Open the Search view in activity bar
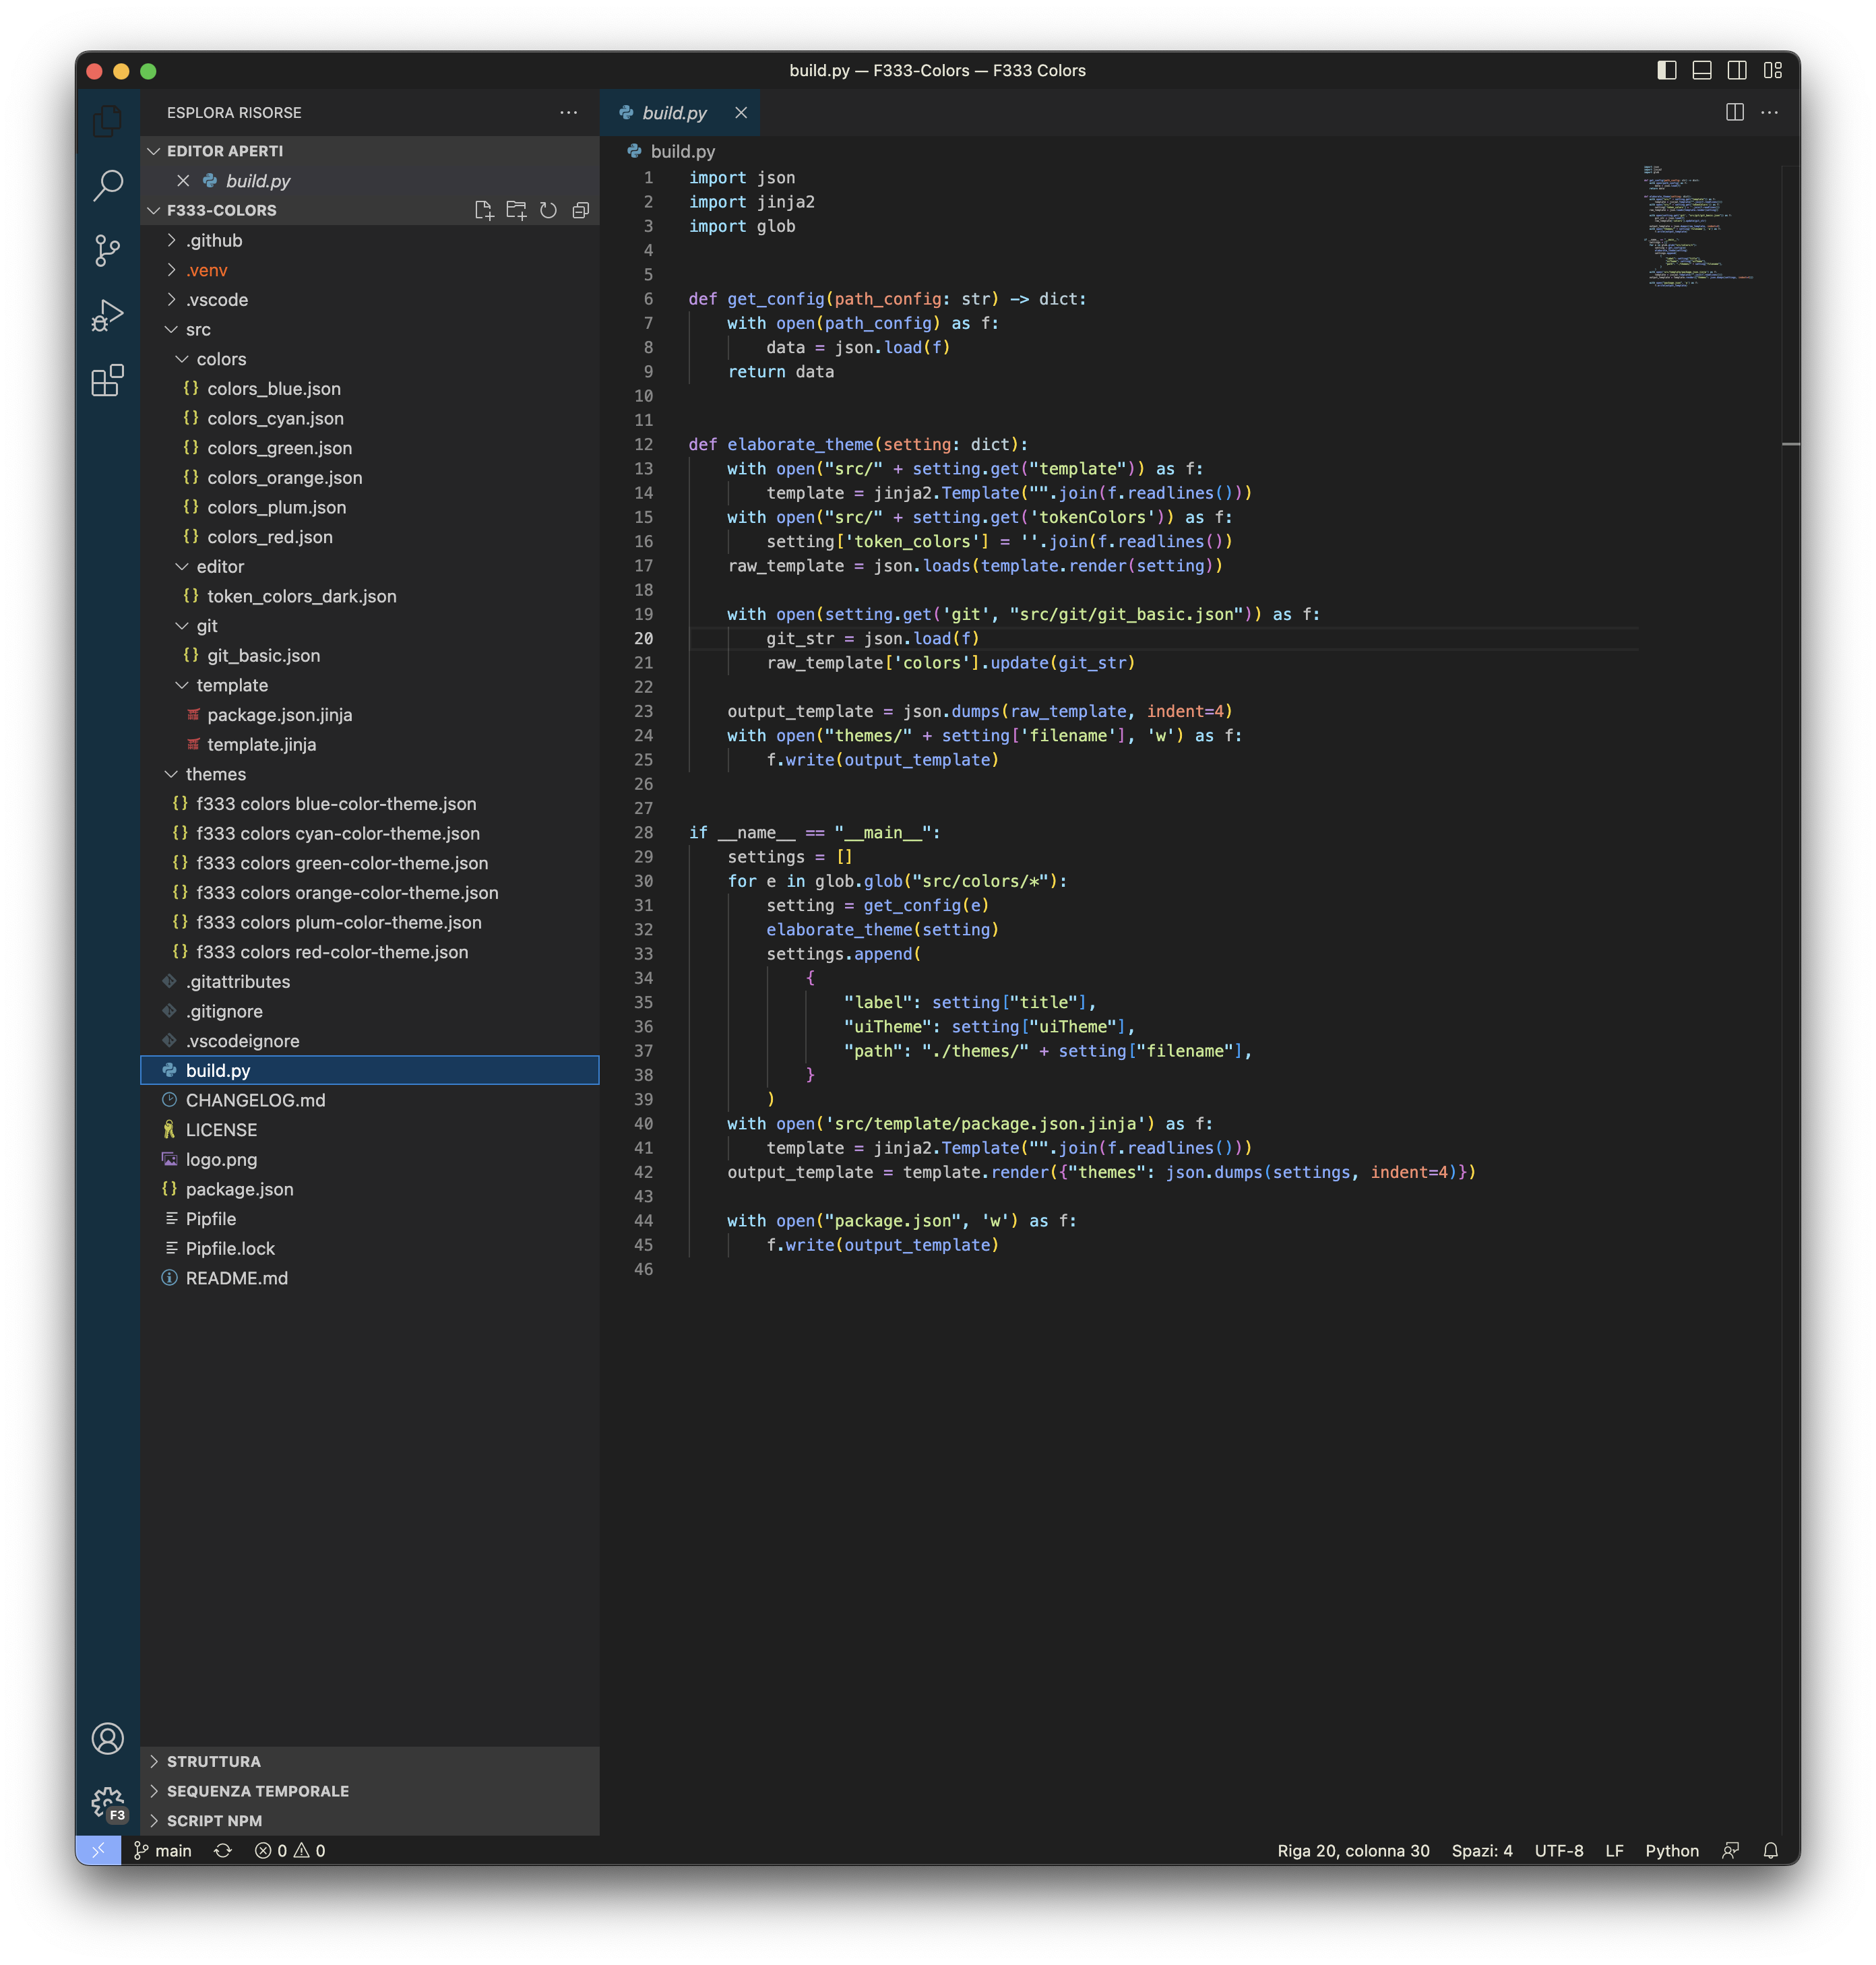 point(107,185)
